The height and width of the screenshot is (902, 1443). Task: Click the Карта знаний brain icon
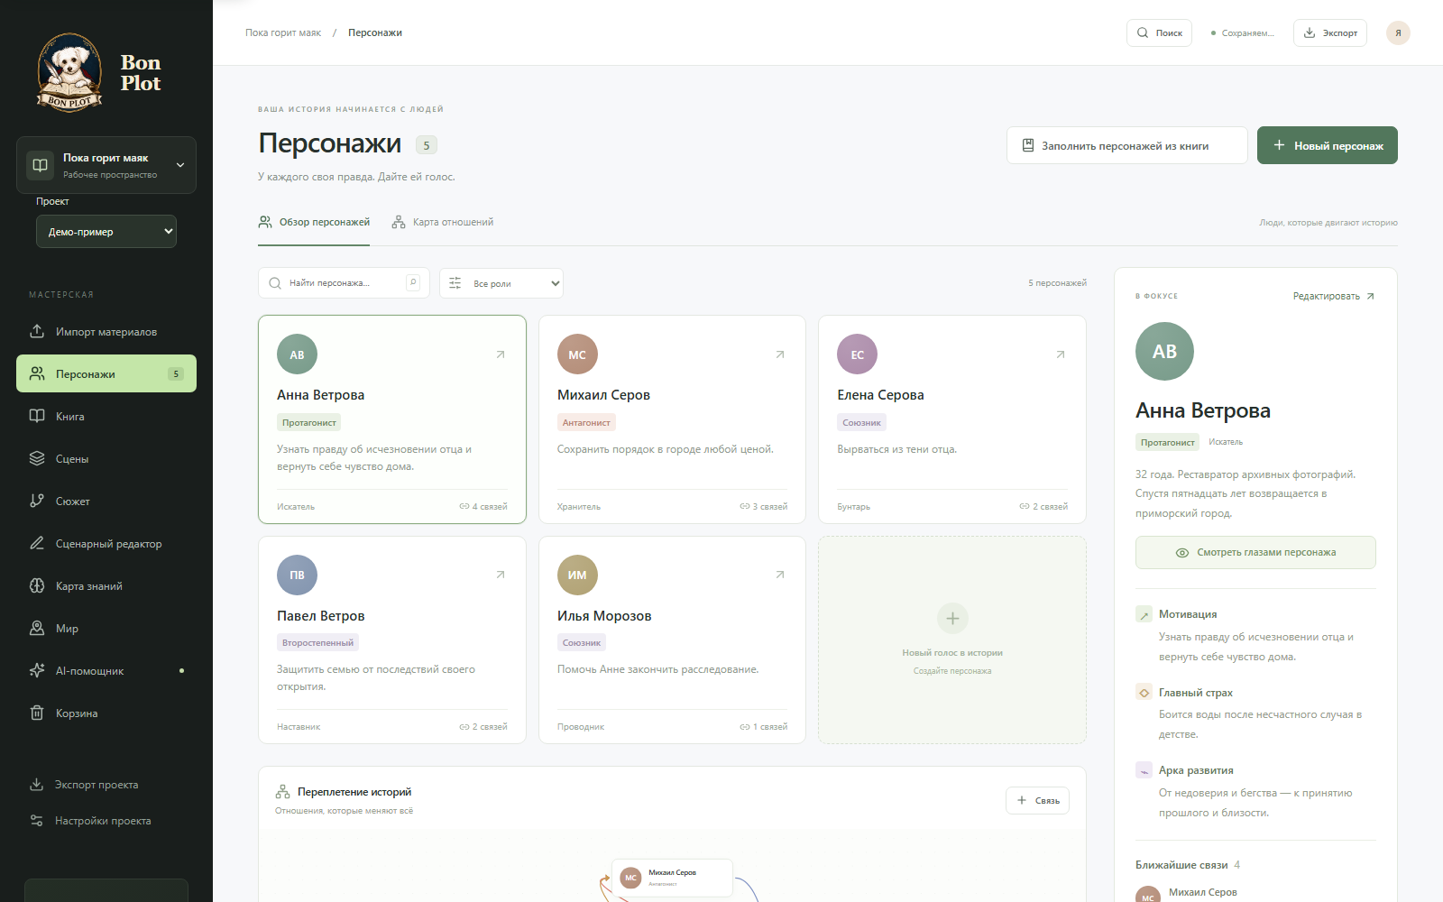pos(37,585)
